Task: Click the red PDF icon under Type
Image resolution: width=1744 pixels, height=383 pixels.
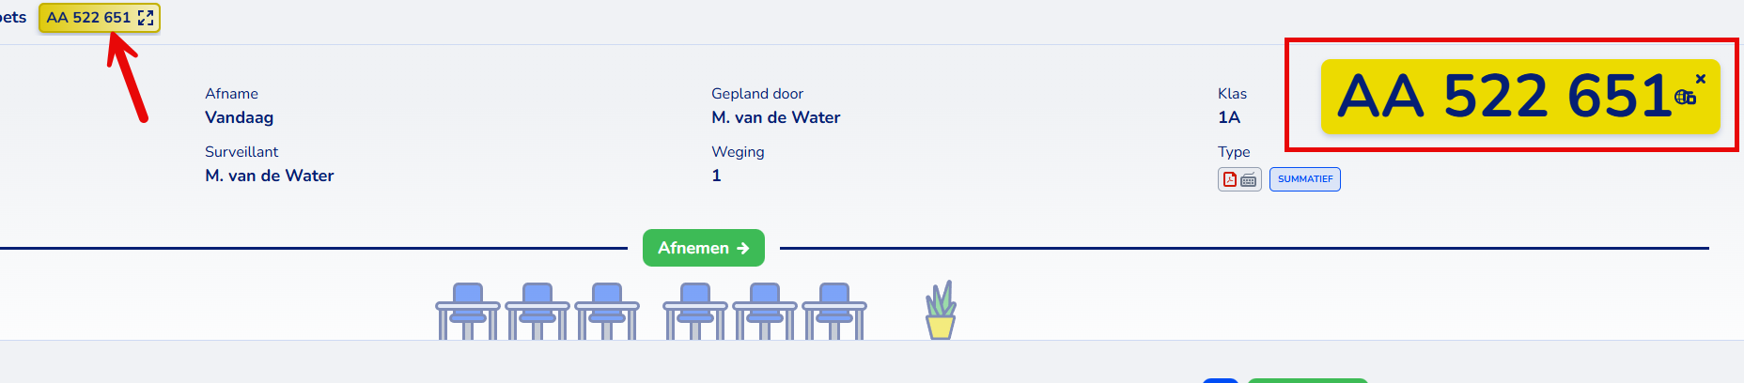Action: pyautogui.click(x=1230, y=179)
